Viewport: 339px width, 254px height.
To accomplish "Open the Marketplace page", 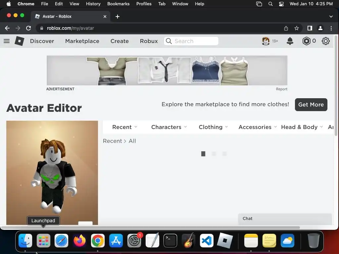I will pos(82,41).
